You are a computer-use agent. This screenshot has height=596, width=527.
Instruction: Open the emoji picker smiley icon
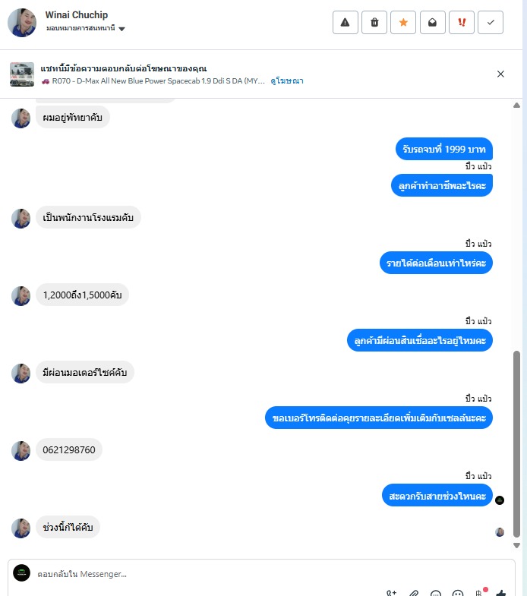pyautogui.click(x=458, y=593)
